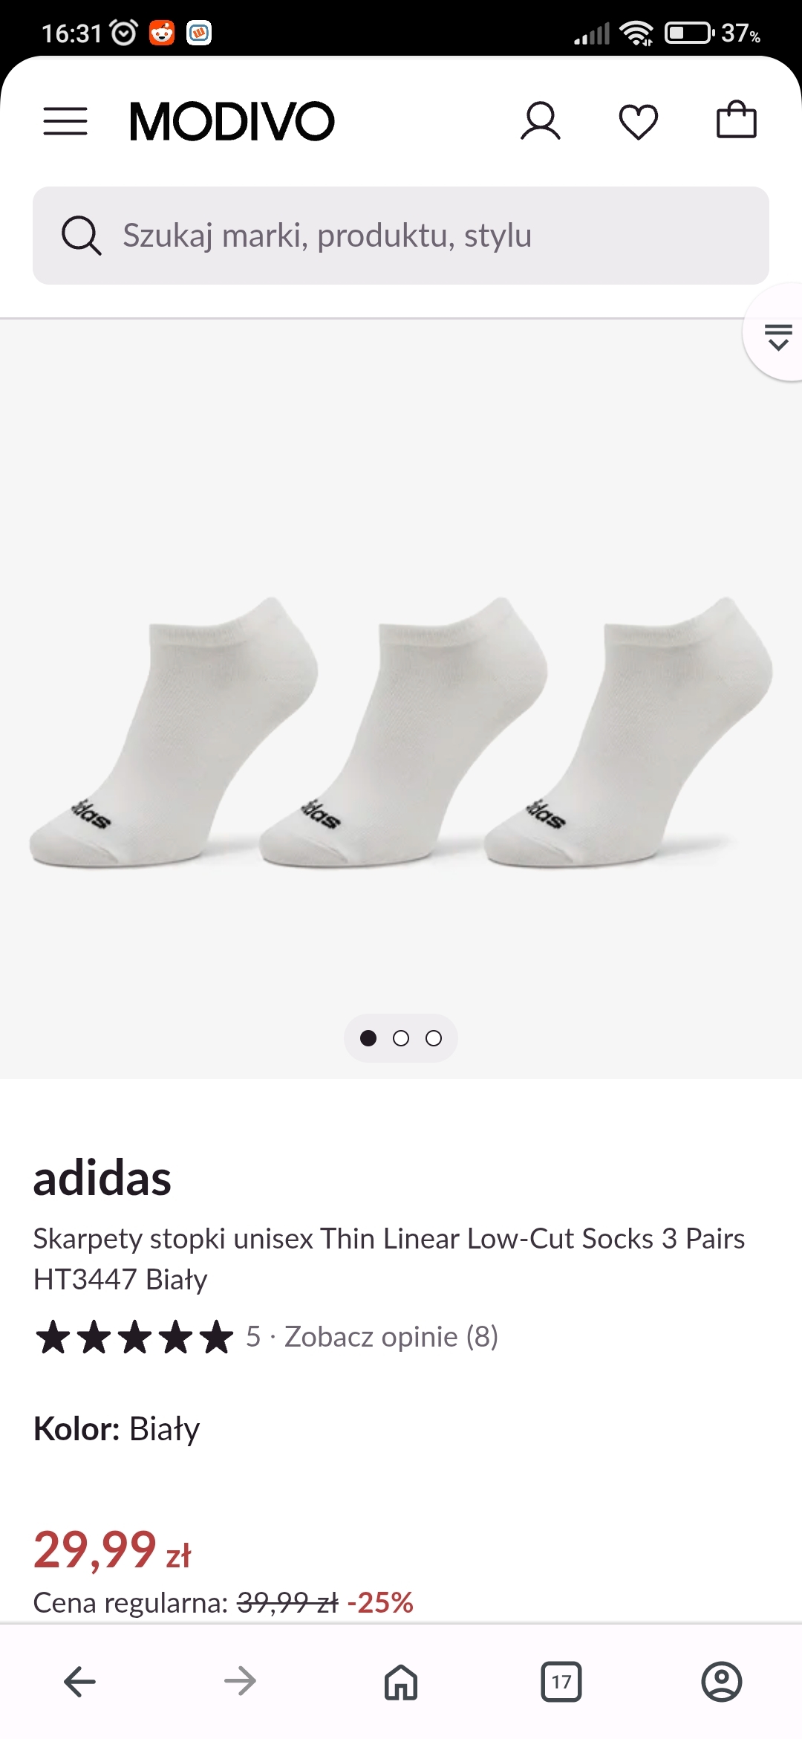Open the adidas brand link
The image size is (802, 1739).
tap(102, 1178)
